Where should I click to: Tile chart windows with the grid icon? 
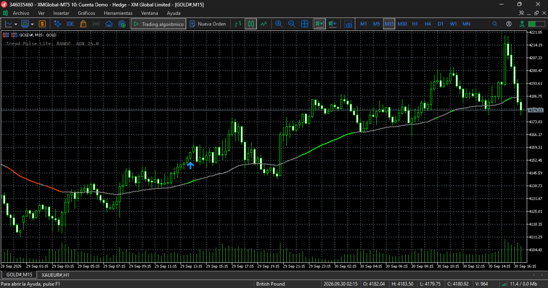pyautogui.click(x=304, y=24)
